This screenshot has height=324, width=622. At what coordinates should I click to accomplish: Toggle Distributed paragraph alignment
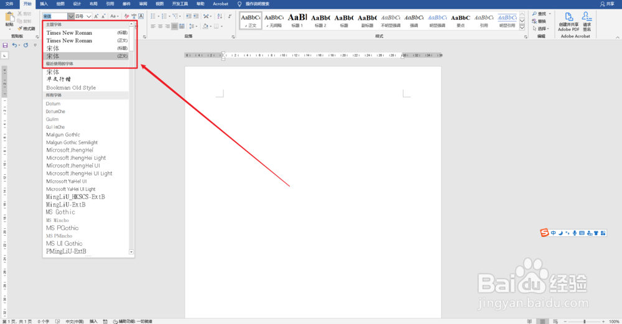pyautogui.click(x=182, y=26)
